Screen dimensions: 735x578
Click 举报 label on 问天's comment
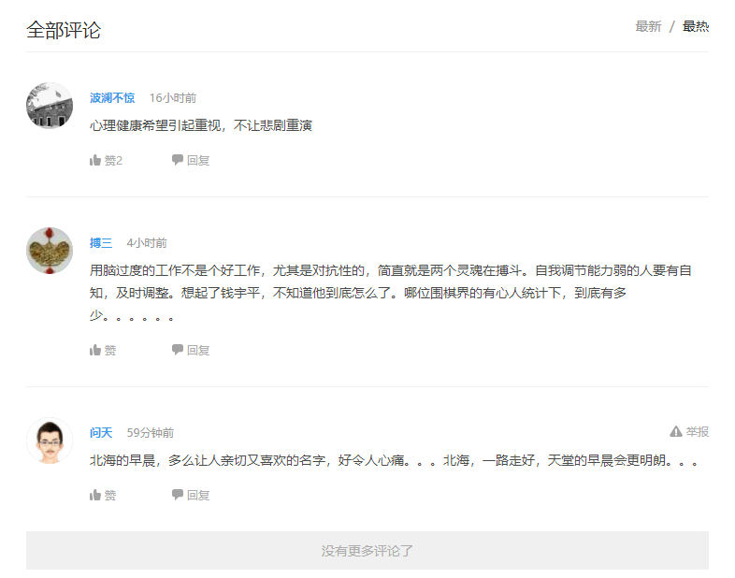pos(698,431)
